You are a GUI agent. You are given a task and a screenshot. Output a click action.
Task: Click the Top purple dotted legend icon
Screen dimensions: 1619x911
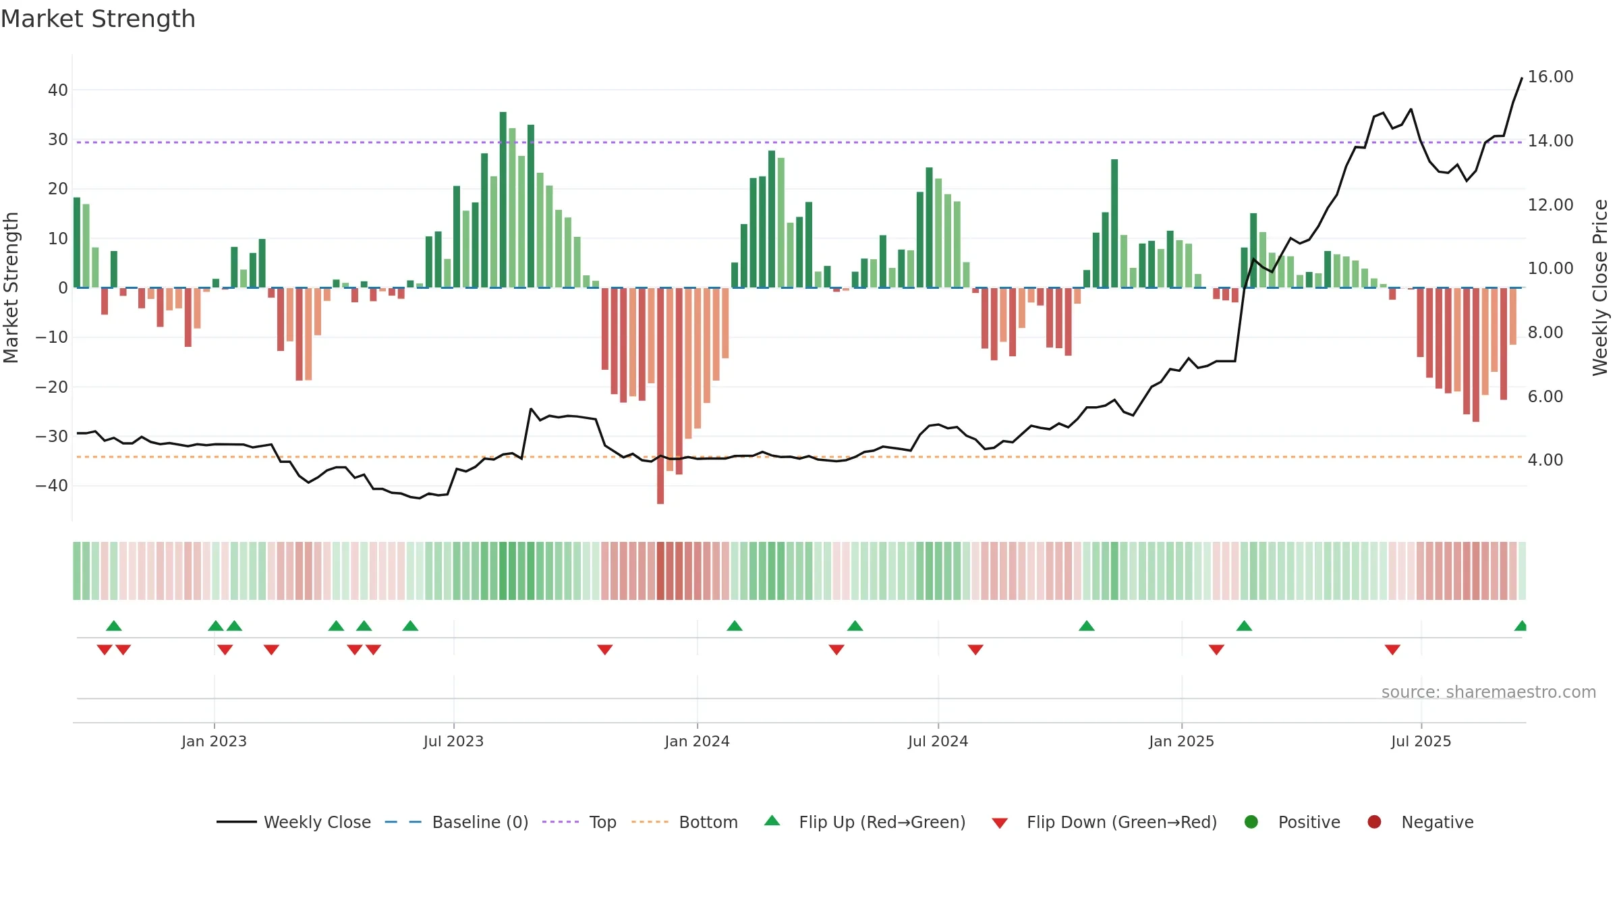[x=561, y=822]
